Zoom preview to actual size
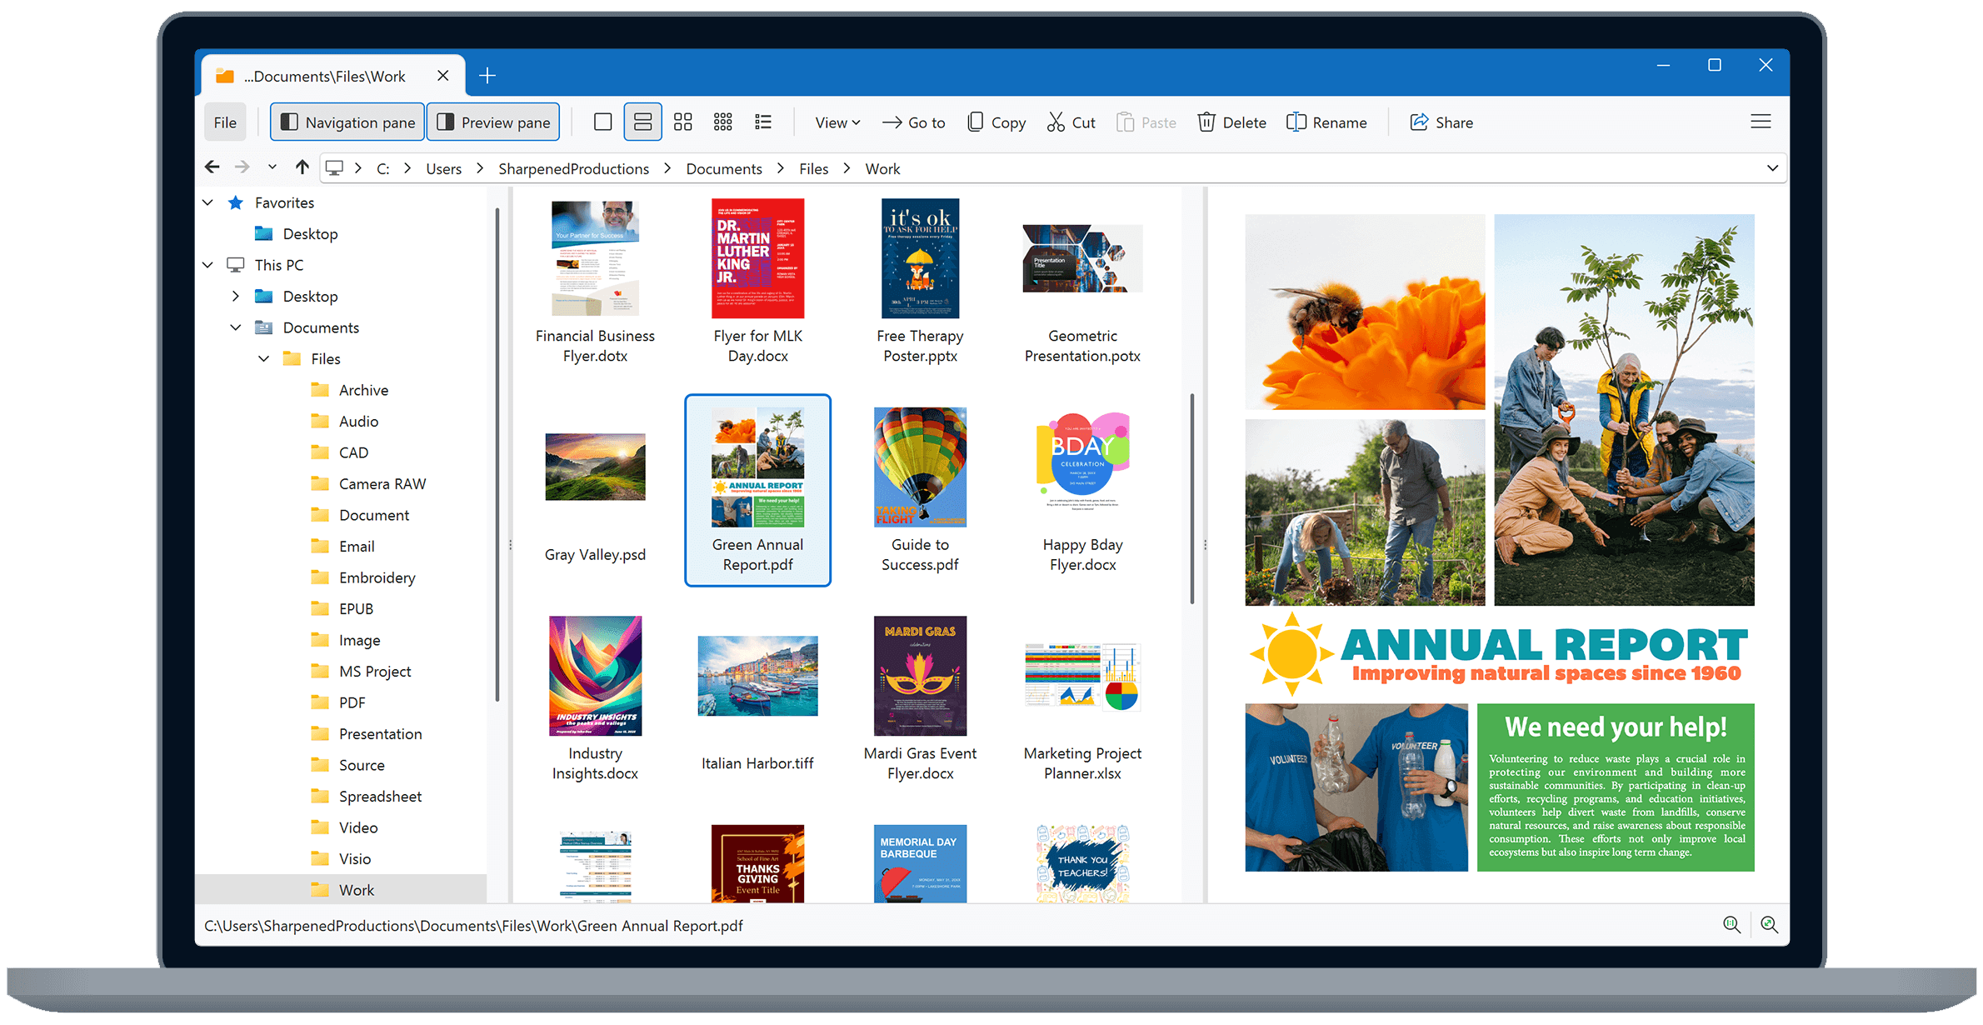The image size is (1983, 1025). [1731, 925]
